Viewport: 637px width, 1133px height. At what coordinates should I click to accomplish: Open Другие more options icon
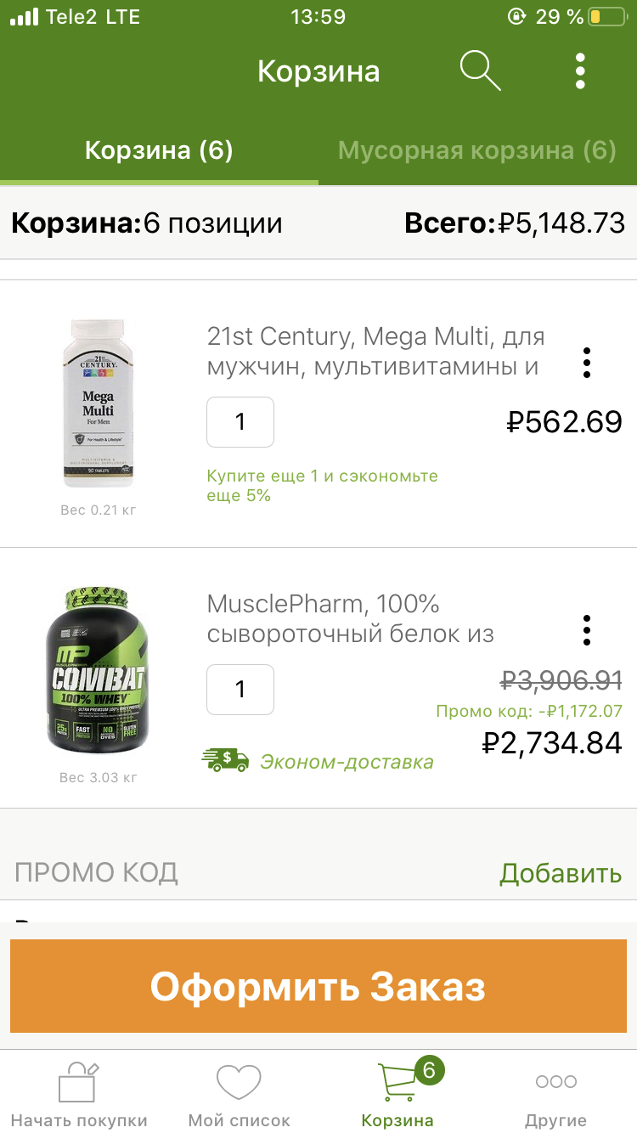point(555,1082)
